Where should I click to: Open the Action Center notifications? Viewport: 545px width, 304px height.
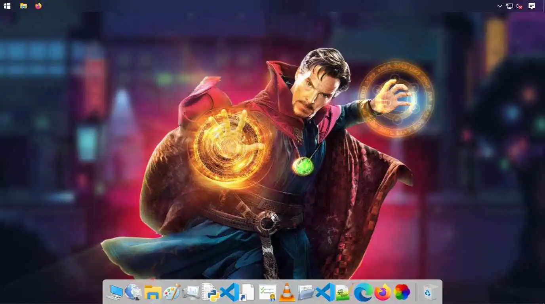pyautogui.click(x=532, y=6)
